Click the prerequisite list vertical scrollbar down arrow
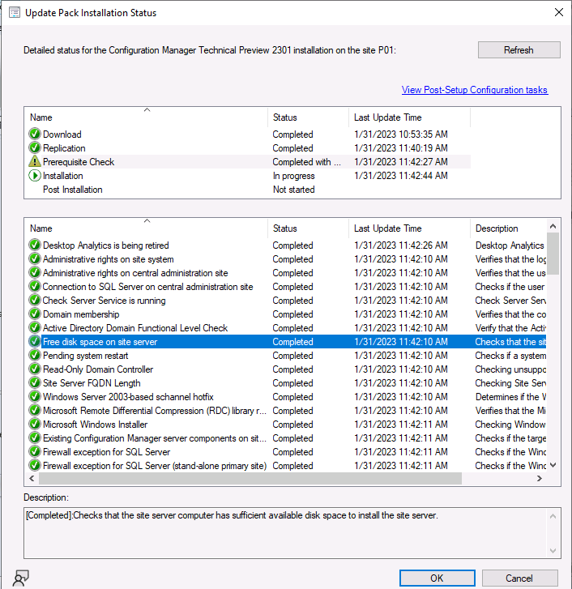Viewport: 572px width, 589px height. point(553,465)
